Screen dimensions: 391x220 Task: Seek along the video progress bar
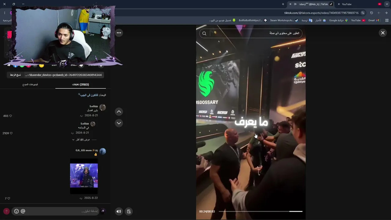[261, 211]
